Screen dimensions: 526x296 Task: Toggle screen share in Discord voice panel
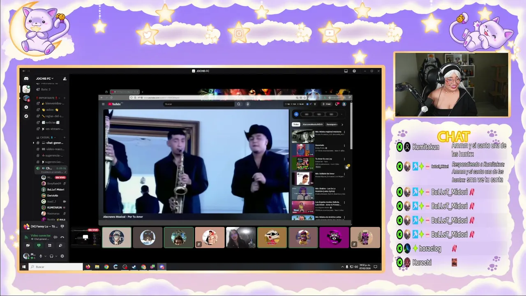pyautogui.click(x=39, y=245)
